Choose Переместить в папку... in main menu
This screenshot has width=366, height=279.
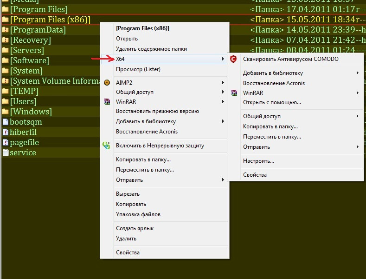(x=145, y=170)
